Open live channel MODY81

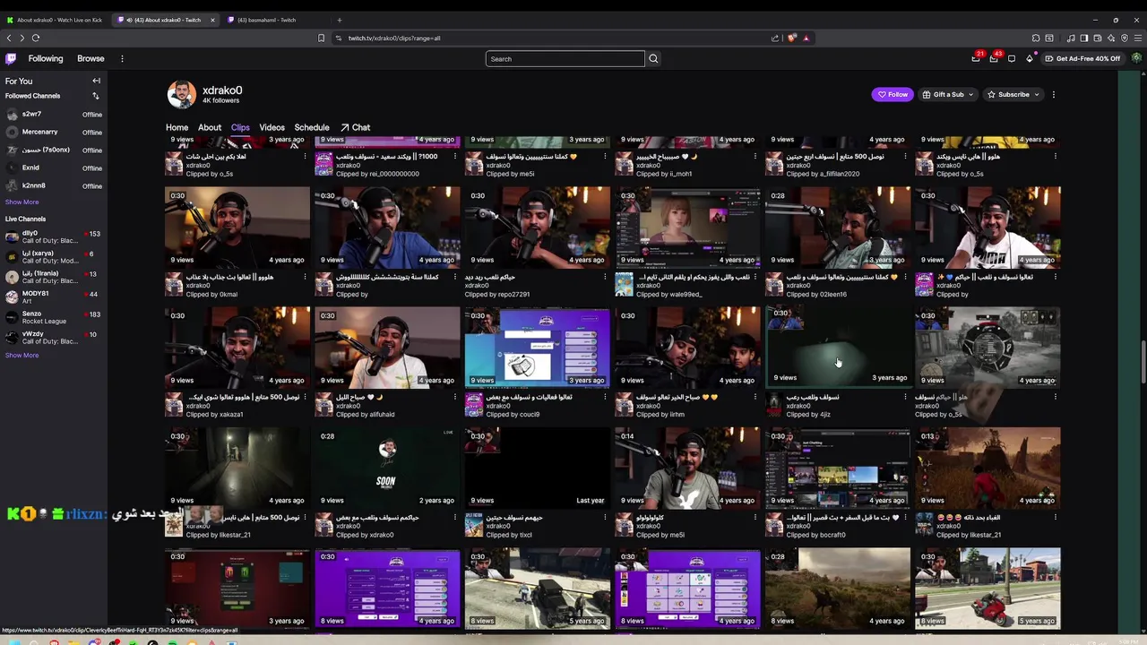54,297
